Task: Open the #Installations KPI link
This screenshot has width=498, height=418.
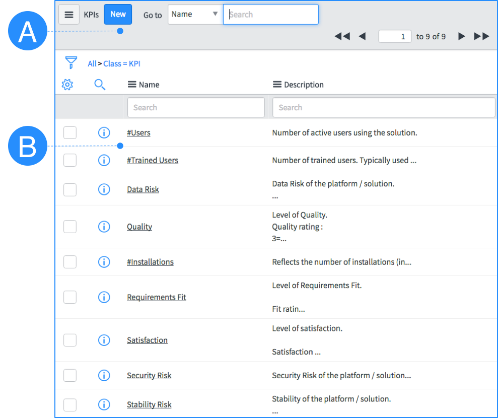Action: (x=150, y=262)
